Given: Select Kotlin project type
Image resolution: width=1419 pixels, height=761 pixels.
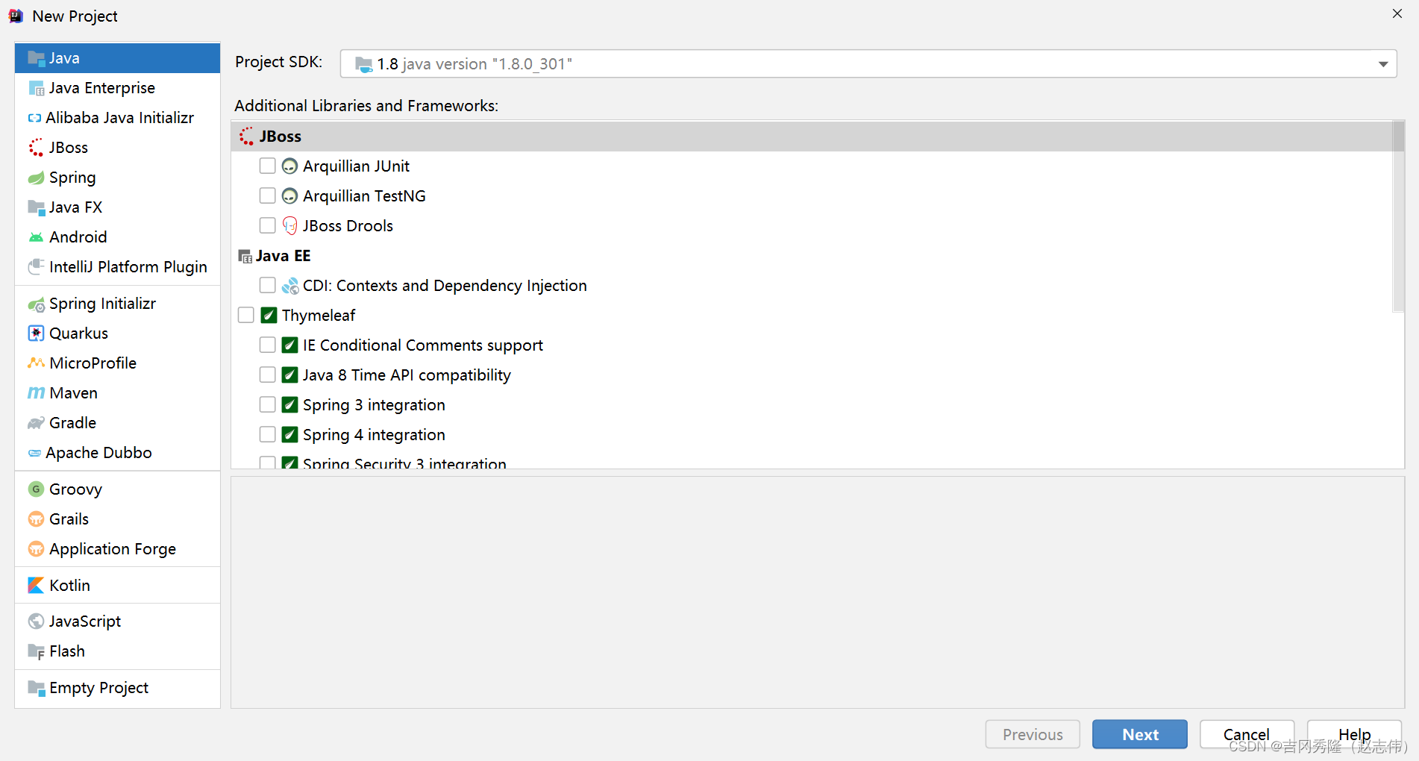Looking at the screenshot, I should [117, 586].
